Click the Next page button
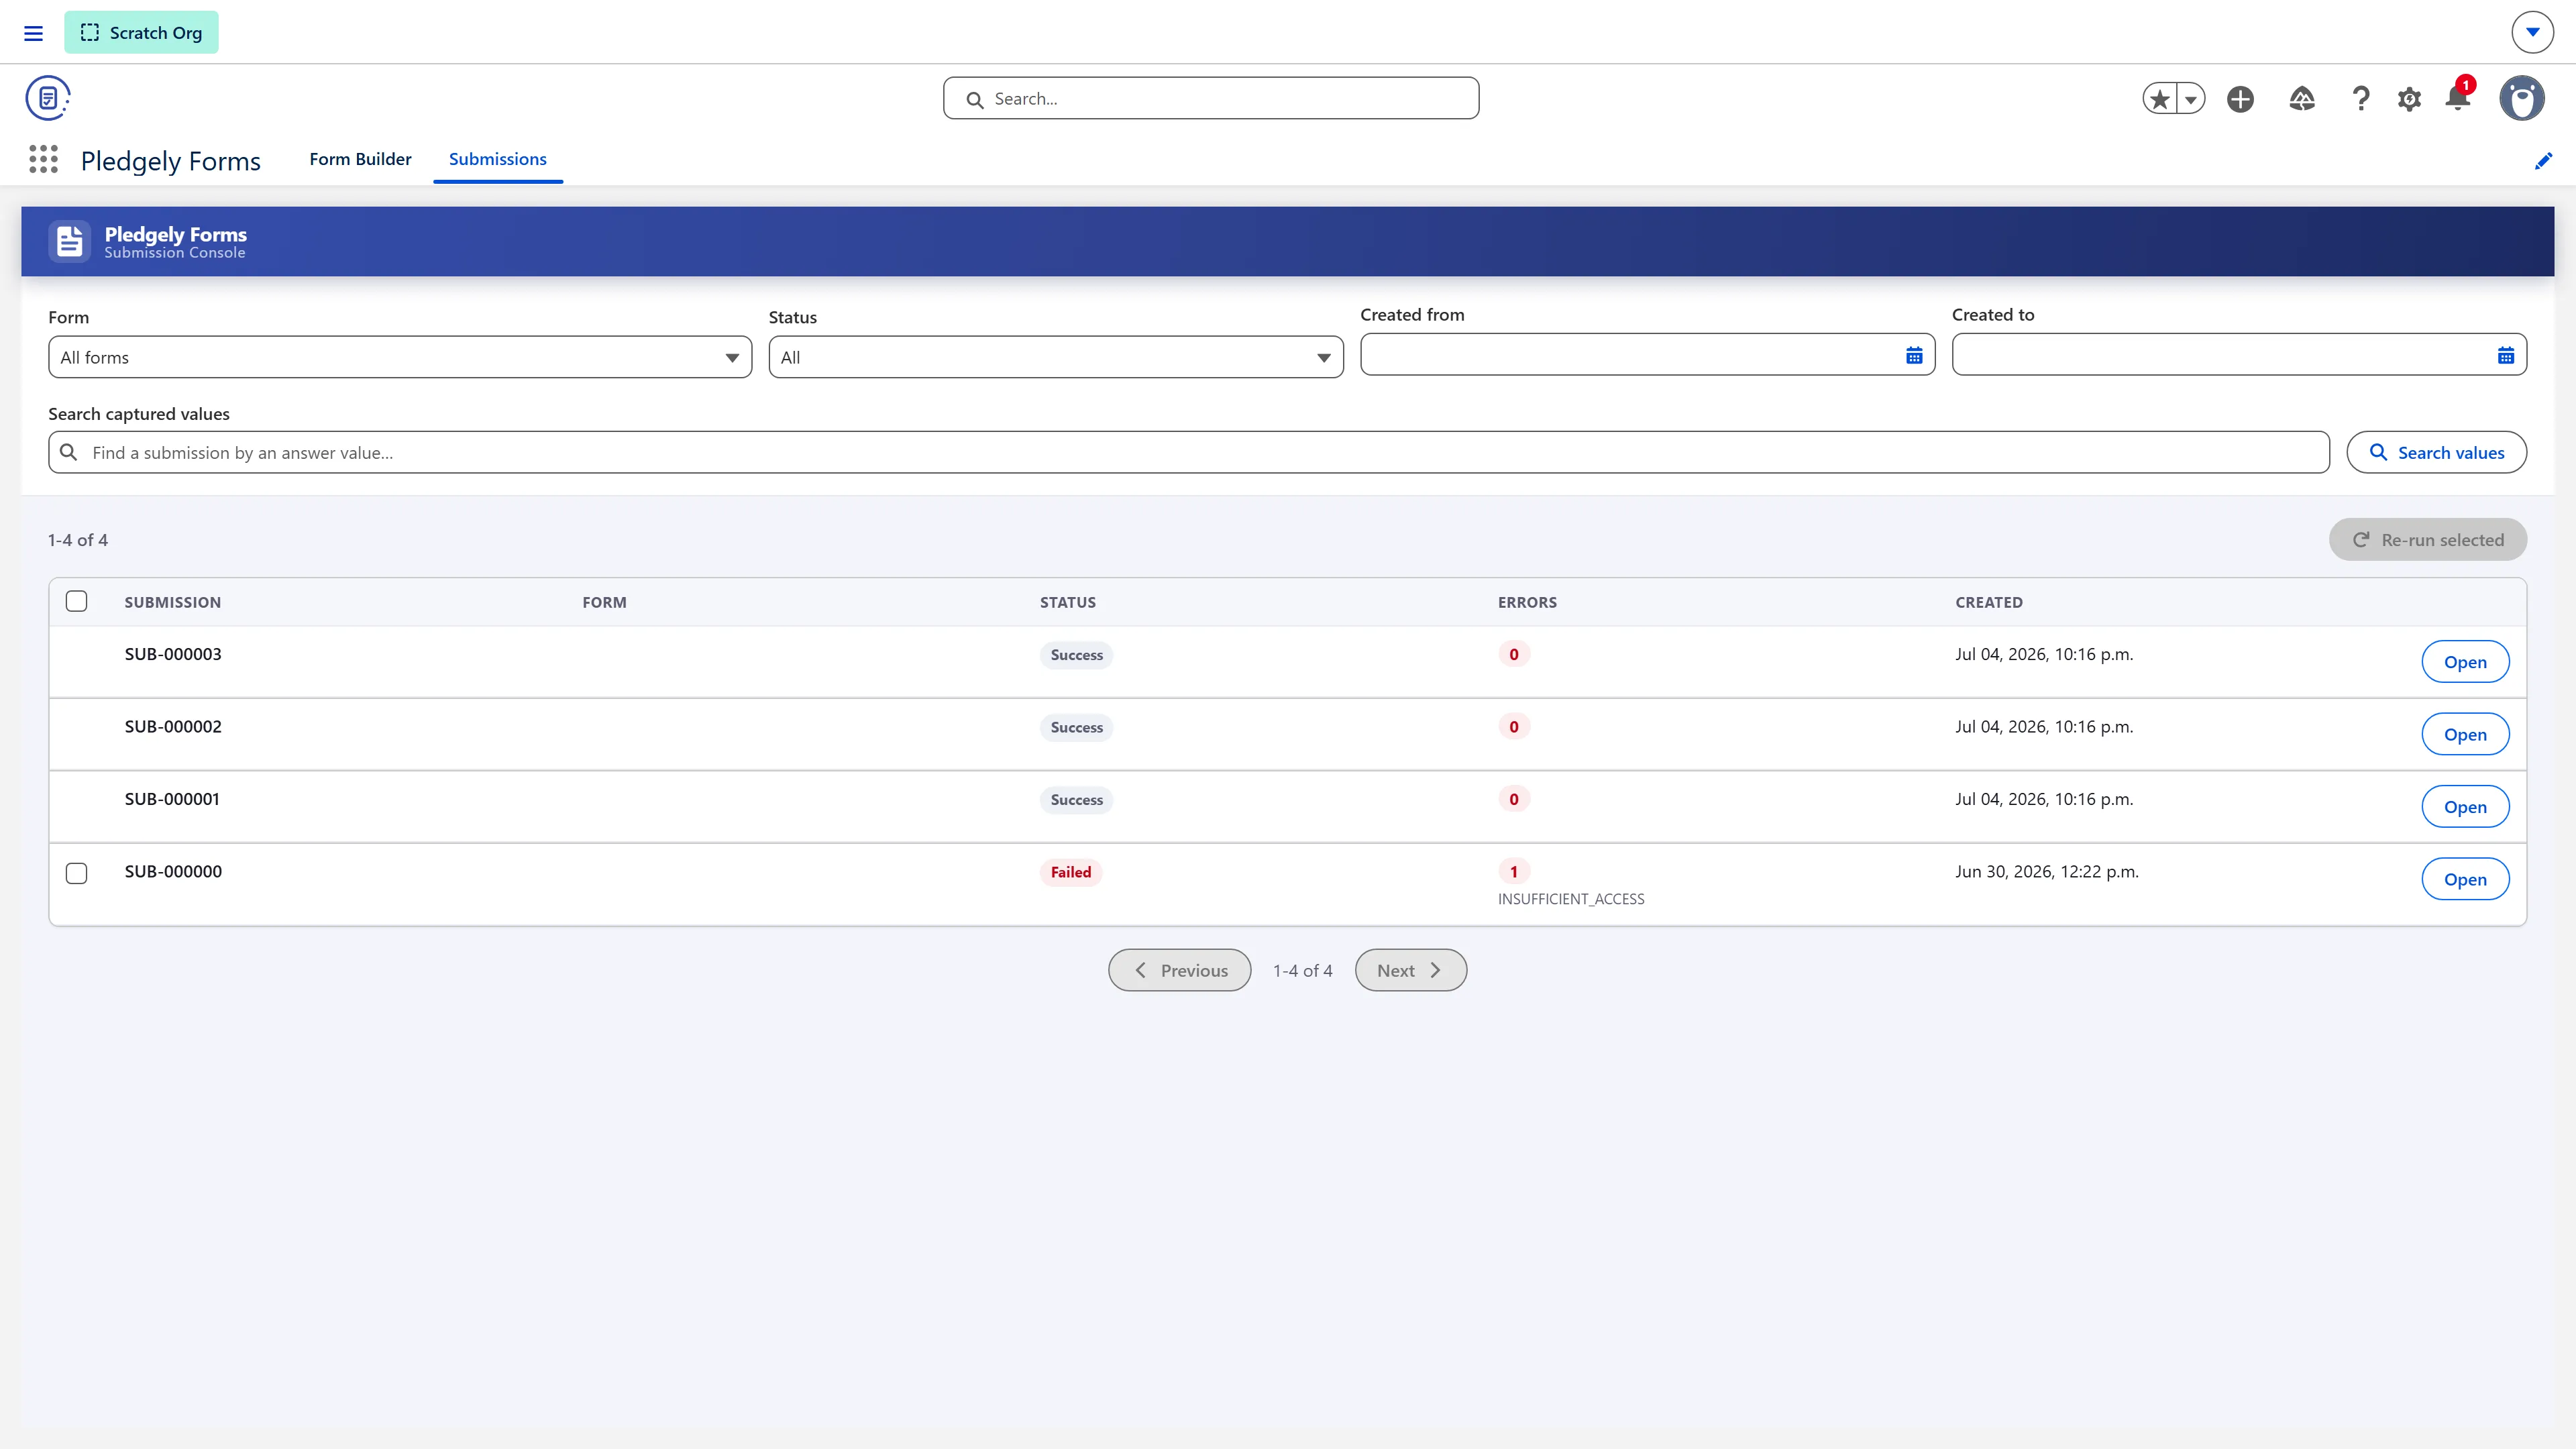The image size is (2576, 1449). coord(1410,970)
